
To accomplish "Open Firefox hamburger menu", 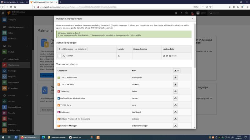I will coord(247,7).
